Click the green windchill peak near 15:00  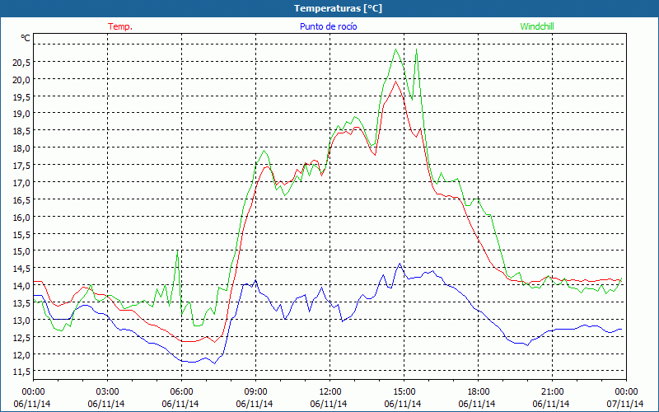pos(395,49)
